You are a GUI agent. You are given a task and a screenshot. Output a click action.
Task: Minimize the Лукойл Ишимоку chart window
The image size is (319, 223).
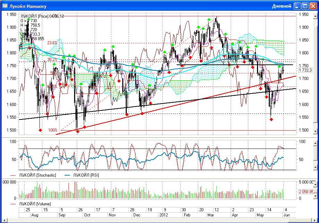[298, 6]
